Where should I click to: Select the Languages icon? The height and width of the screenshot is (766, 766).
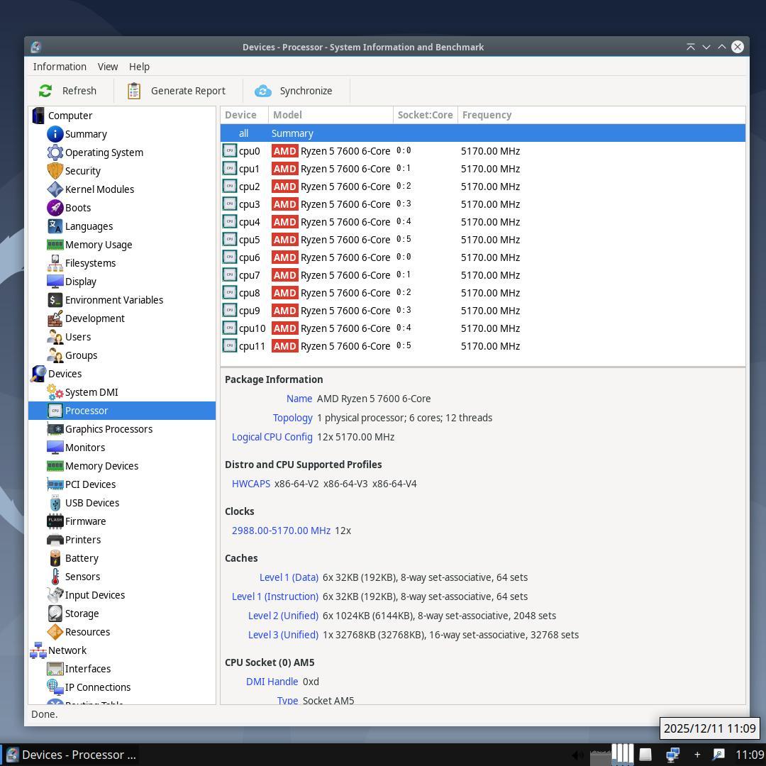coord(55,226)
